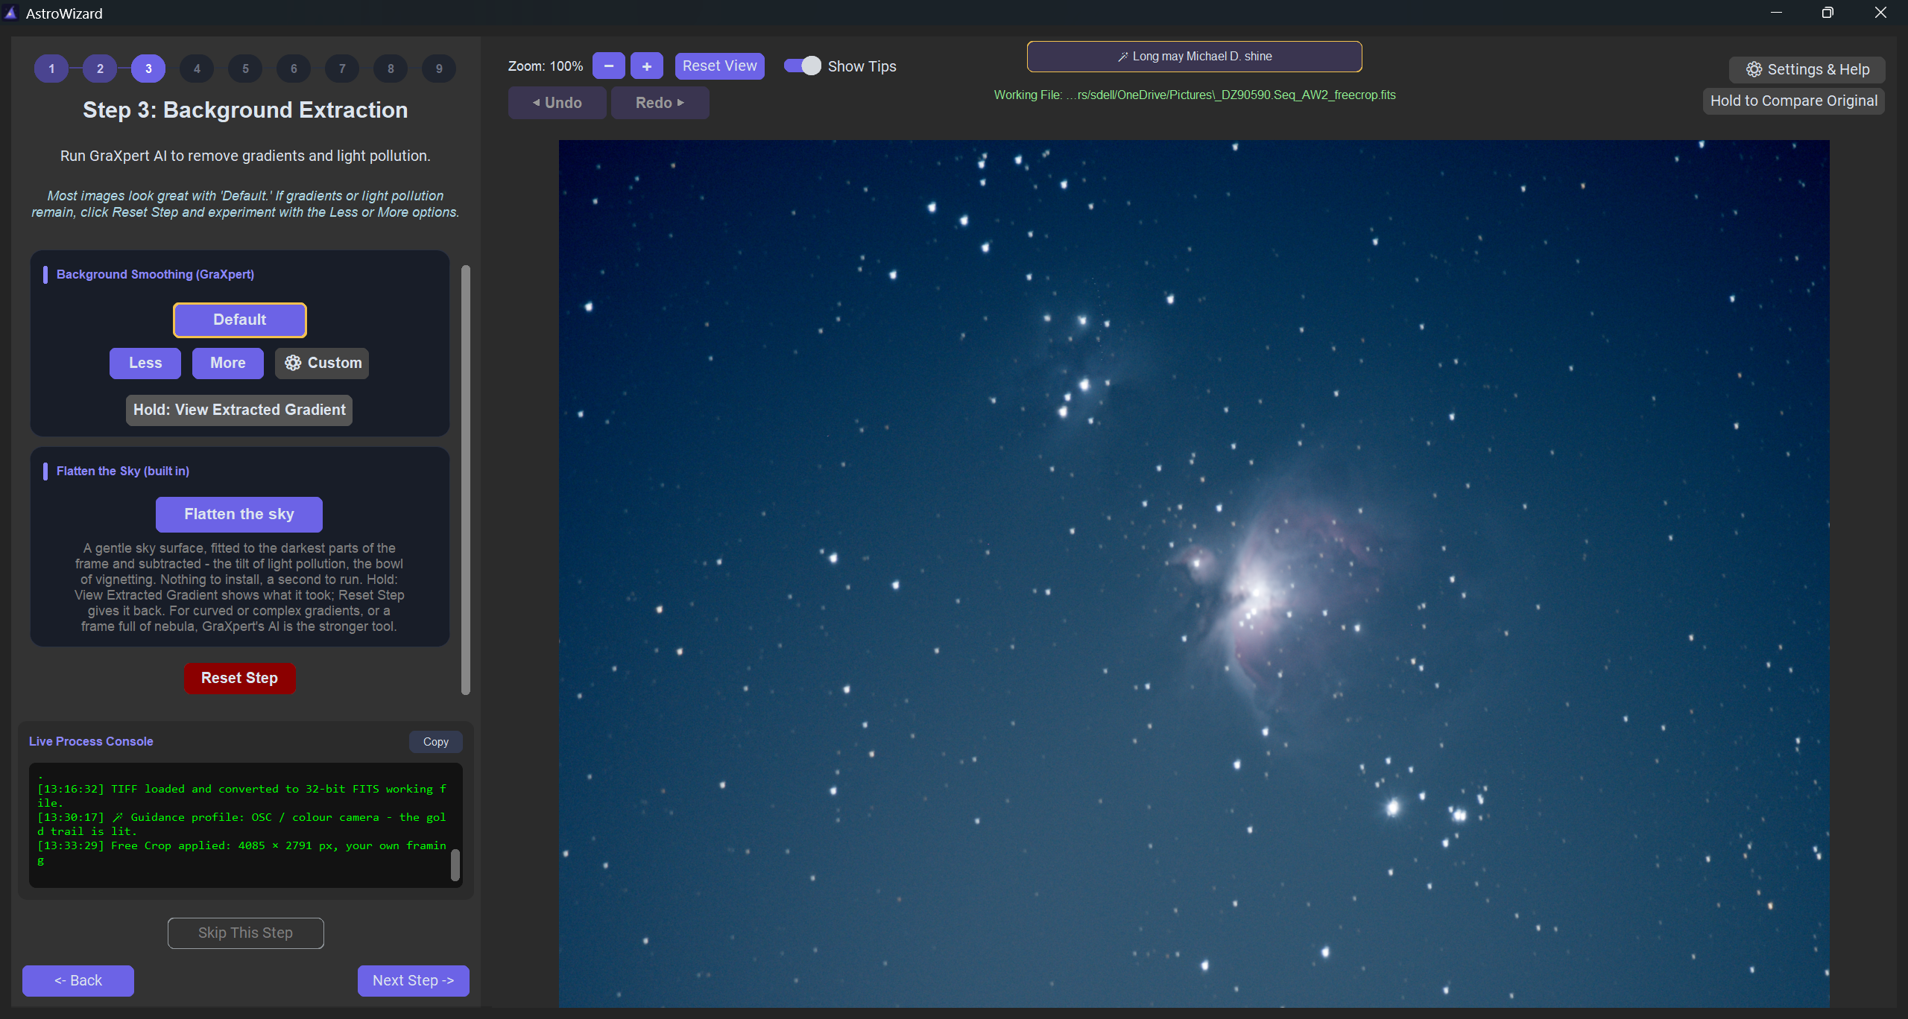Click the left panel vertical scrollbar
Image resolution: width=1908 pixels, height=1019 pixels.
point(466,480)
